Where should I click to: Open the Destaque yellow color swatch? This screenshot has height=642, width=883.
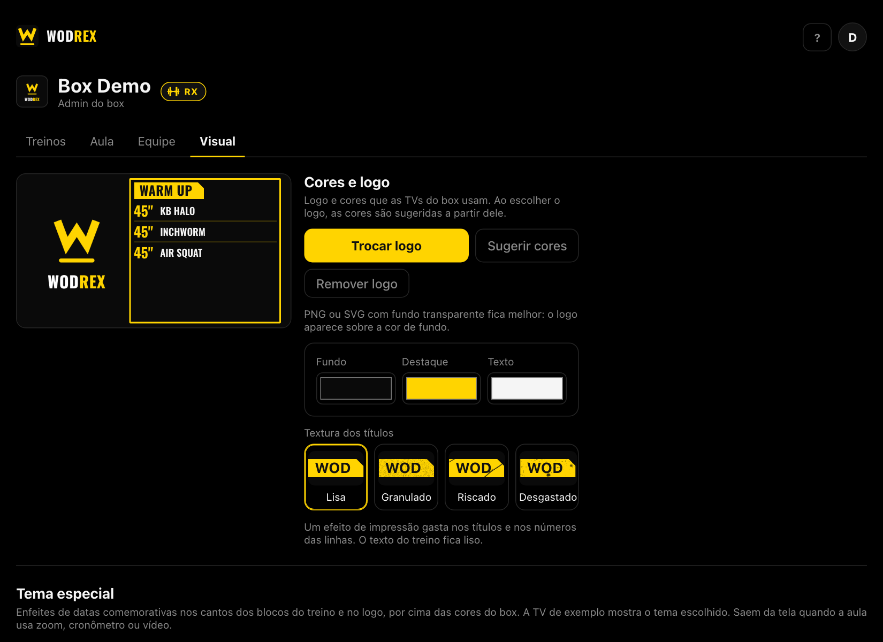[441, 388]
